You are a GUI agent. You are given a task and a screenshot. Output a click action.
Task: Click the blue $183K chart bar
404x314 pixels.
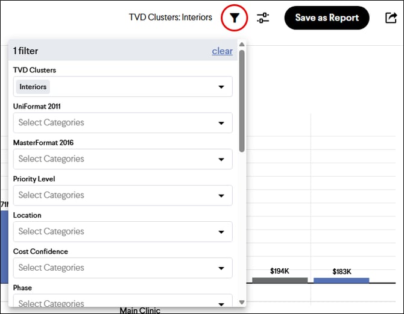point(341,280)
